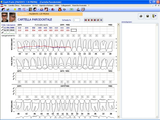Screen dimensions: 160x120
Task: Go to first record navigation arrow
Action: [x=85, y=20]
